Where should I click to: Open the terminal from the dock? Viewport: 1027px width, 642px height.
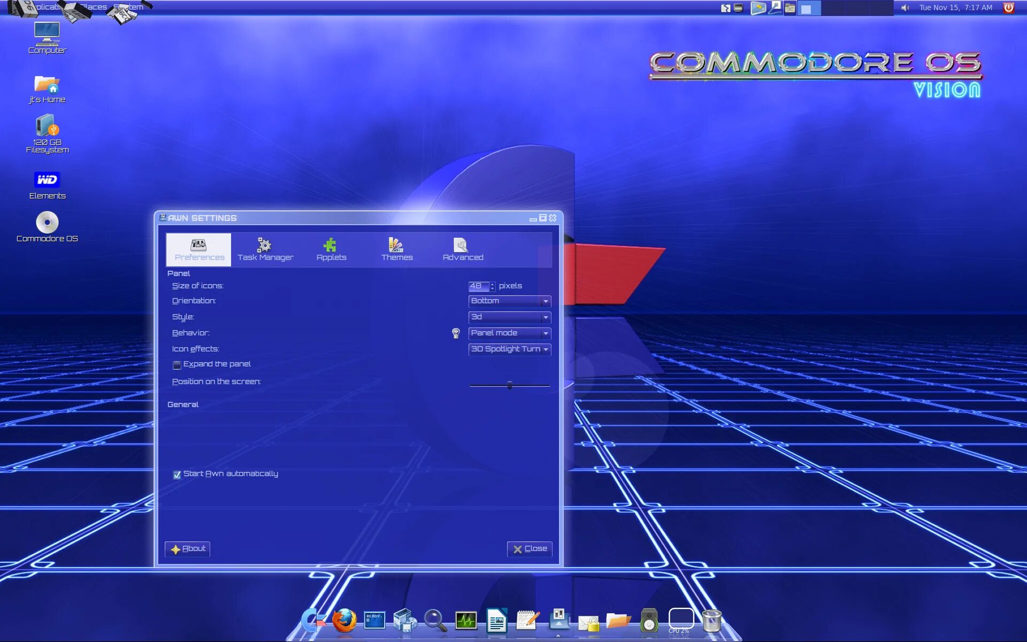click(x=374, y=620)
